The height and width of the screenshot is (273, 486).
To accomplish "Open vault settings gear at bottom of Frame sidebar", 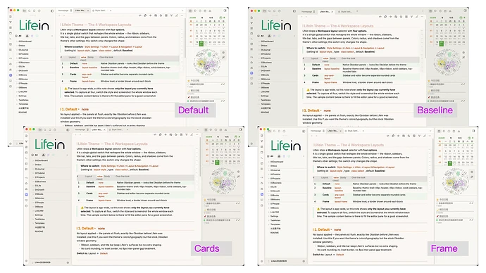I will pyautogui.click(x=304, y=261).
